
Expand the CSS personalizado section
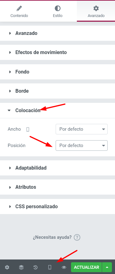[57, 207]
